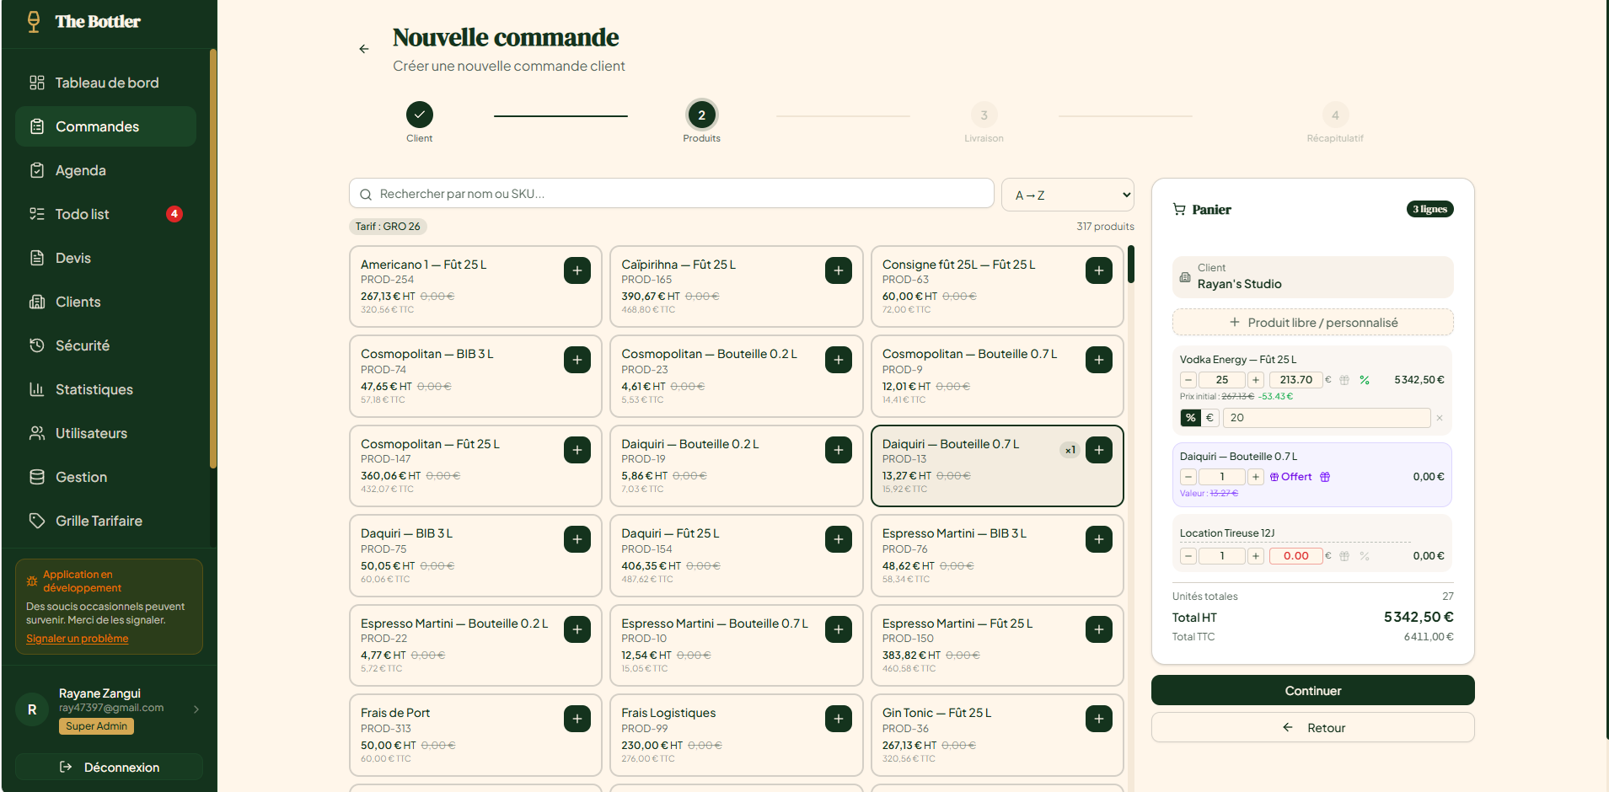Mark Location Tireuse line as offered gift

1344,556
